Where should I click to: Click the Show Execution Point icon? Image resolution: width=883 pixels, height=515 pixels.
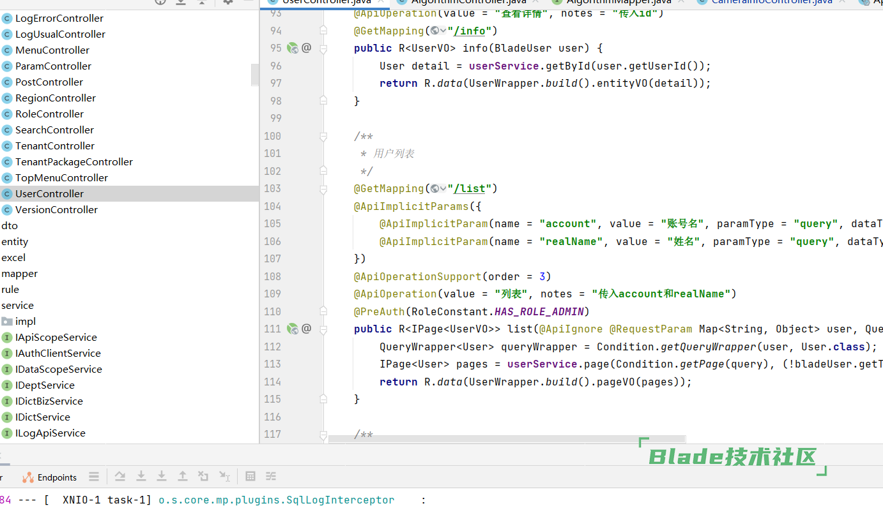(94, 476)
